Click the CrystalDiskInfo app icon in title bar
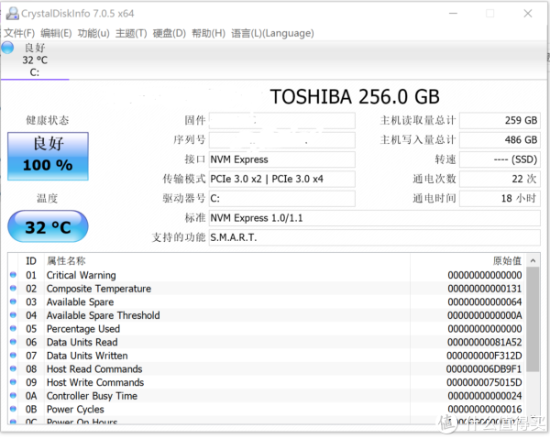This screenshot has height=439, width=550. (x=13, y=14)
